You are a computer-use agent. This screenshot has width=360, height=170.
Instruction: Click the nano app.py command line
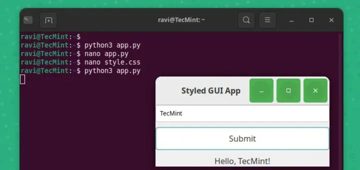pos(75,54)
